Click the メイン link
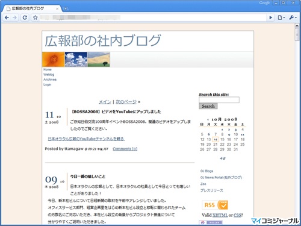This screenshot has width=301, height=226. pyautogui.click(x=105, y=102)
